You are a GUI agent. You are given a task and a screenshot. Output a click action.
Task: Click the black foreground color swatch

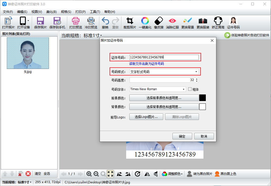click(202, 98)
